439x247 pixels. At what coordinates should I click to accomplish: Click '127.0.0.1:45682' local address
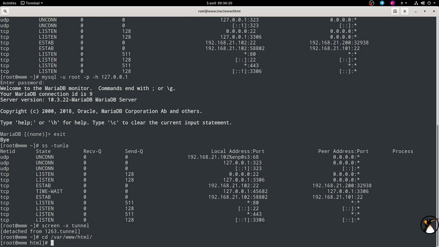tap(246, 191)
